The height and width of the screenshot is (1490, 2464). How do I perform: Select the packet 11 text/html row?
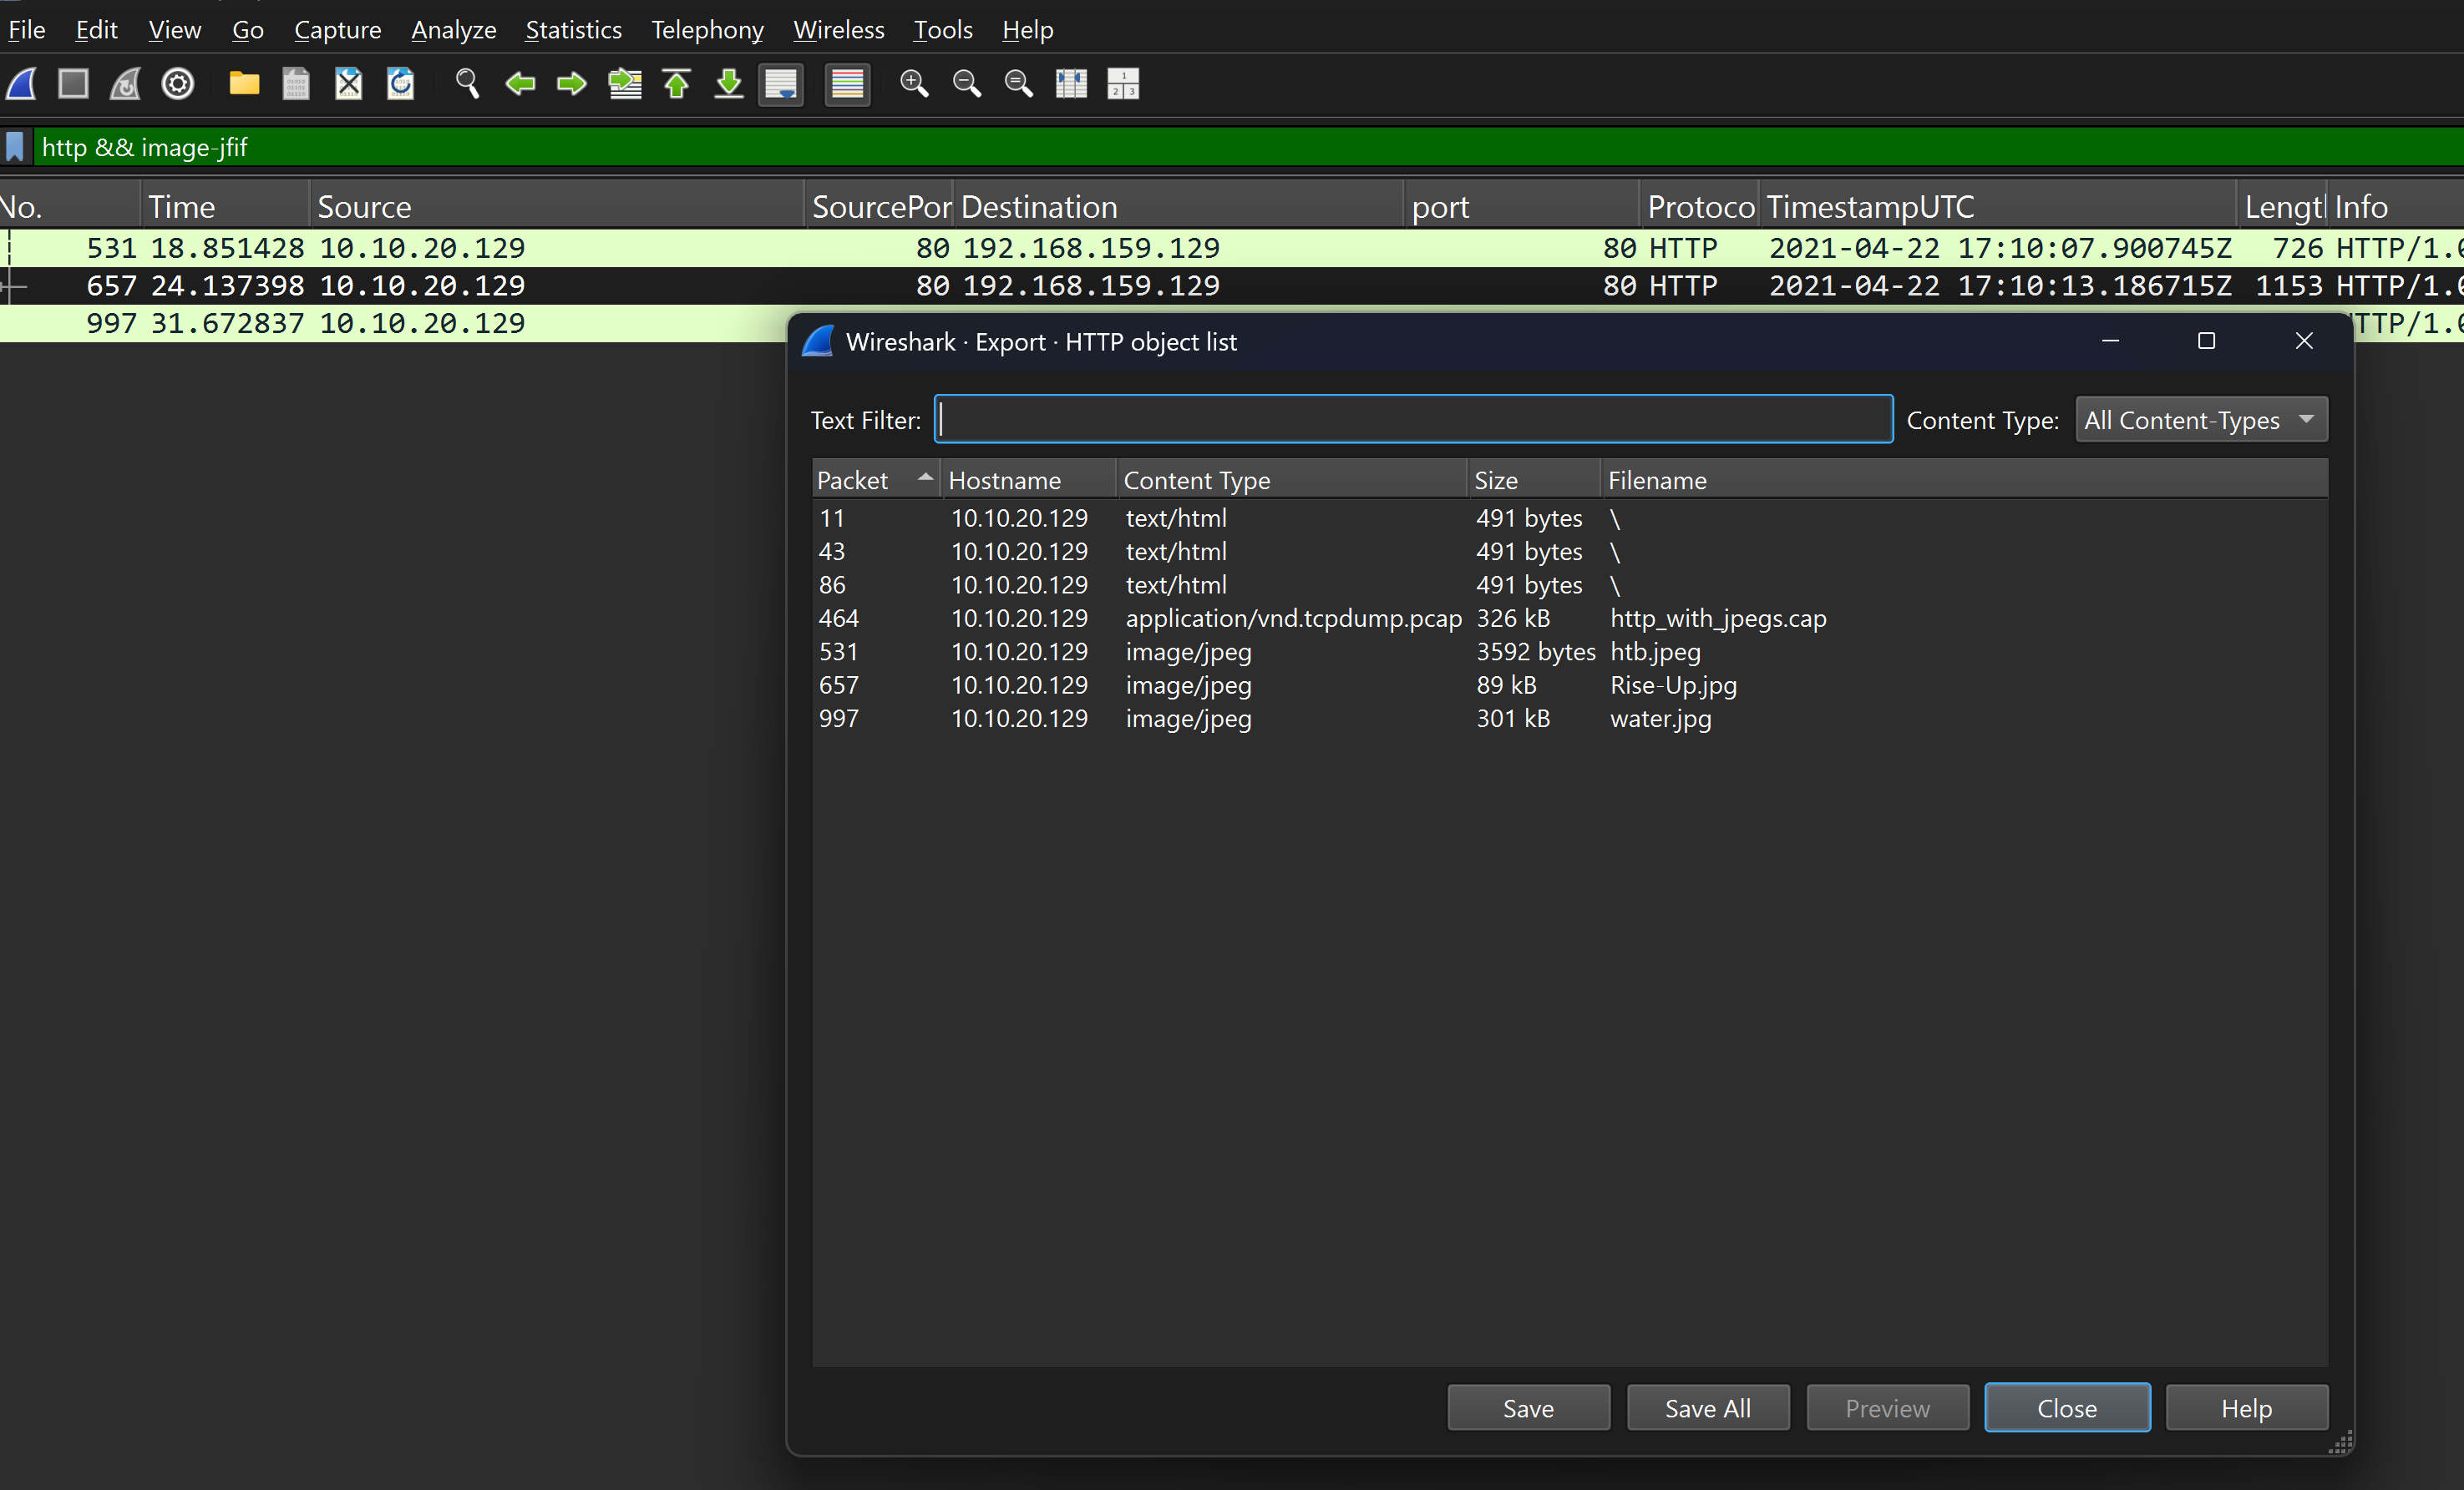click(x=1570, y=518)
